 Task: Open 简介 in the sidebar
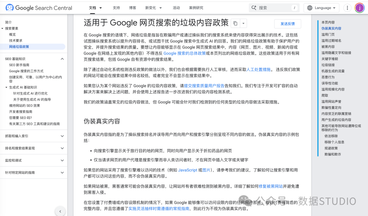[x=9, y=22]
